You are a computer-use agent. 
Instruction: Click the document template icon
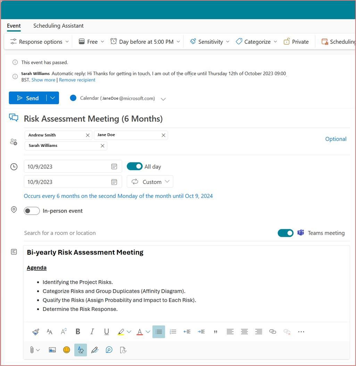click(123, 350)
